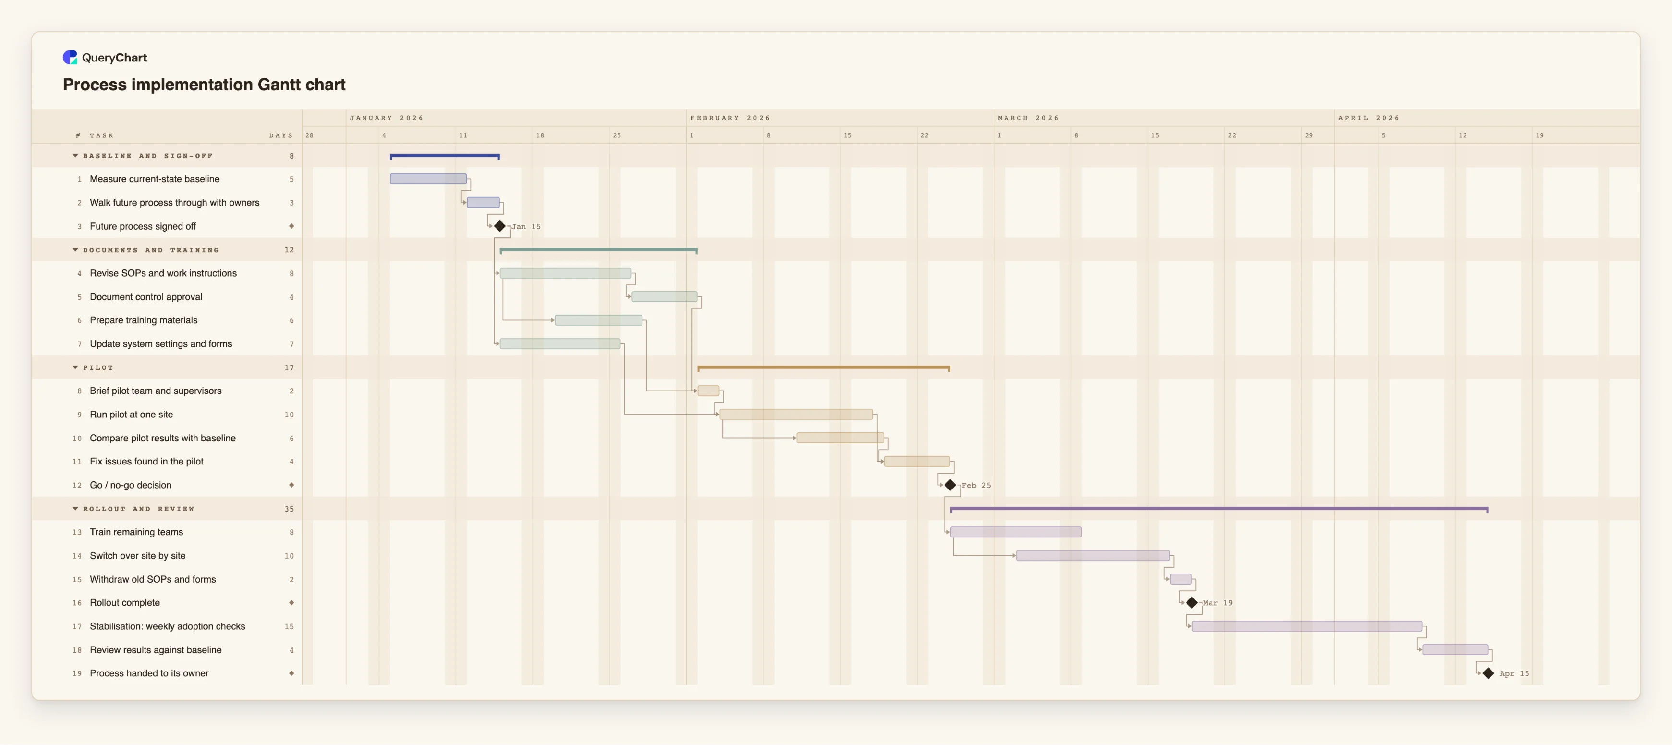Collapse the Baseline and Sign-off group
Viewport: 1672px width, 745px height.
pos(75,156)
